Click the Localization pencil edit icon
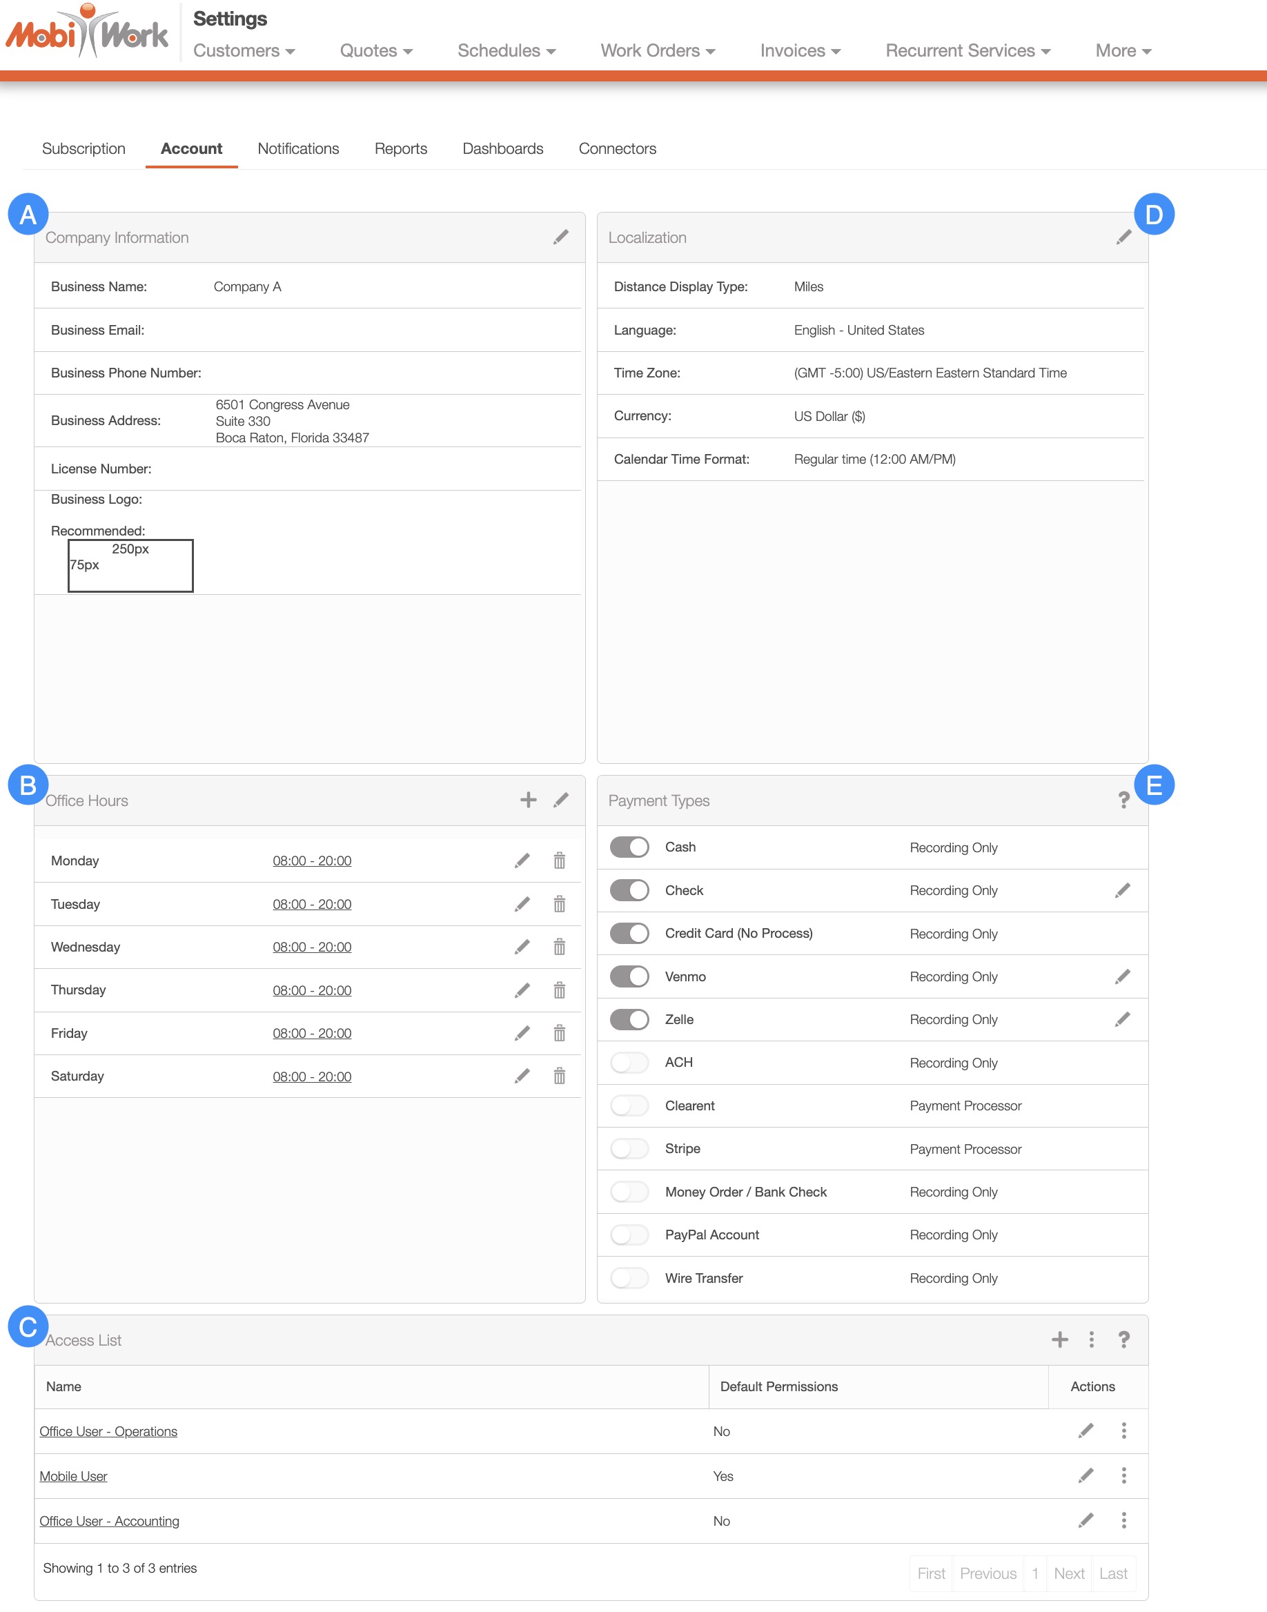 [1123, 237]
